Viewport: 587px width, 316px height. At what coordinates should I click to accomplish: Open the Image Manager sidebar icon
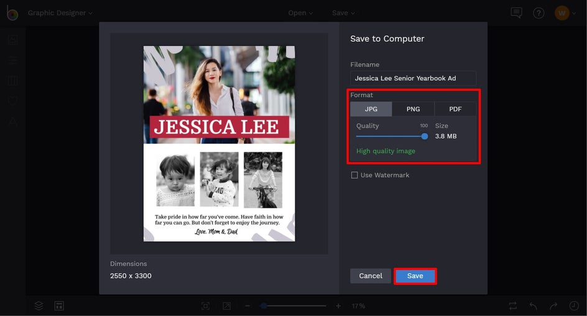[12, 40]
